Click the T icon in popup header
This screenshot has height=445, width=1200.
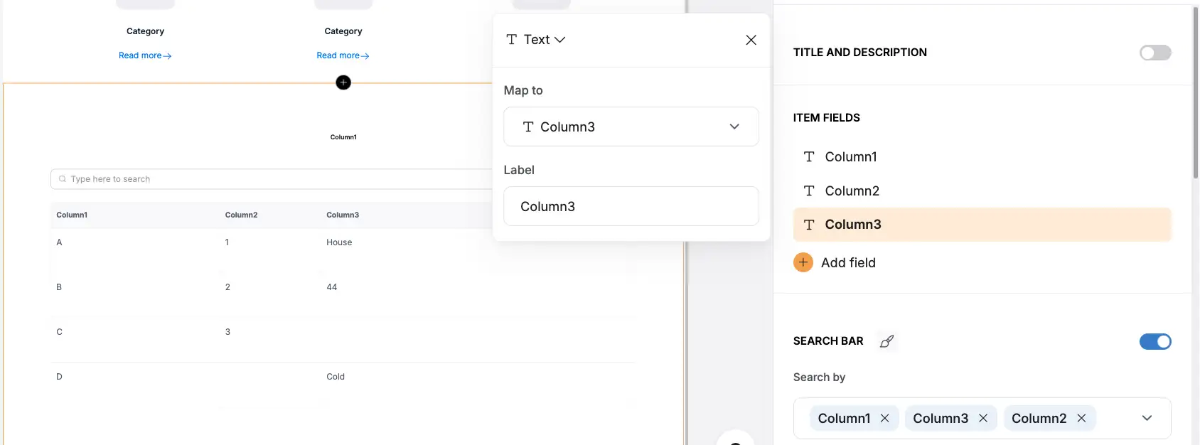(x=512, y=40)
